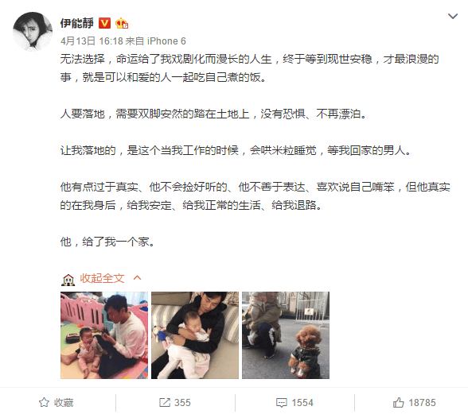Image resolution: width=468 pixels, height=414 pixels.
Task: Click the upward chevron beside 收起全文
Action: [x=137, y=278]
